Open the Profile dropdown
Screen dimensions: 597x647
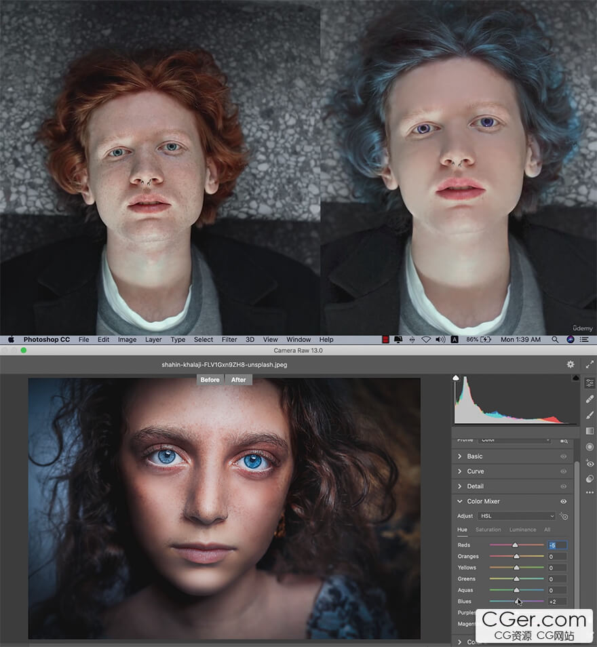click(515, 440)
